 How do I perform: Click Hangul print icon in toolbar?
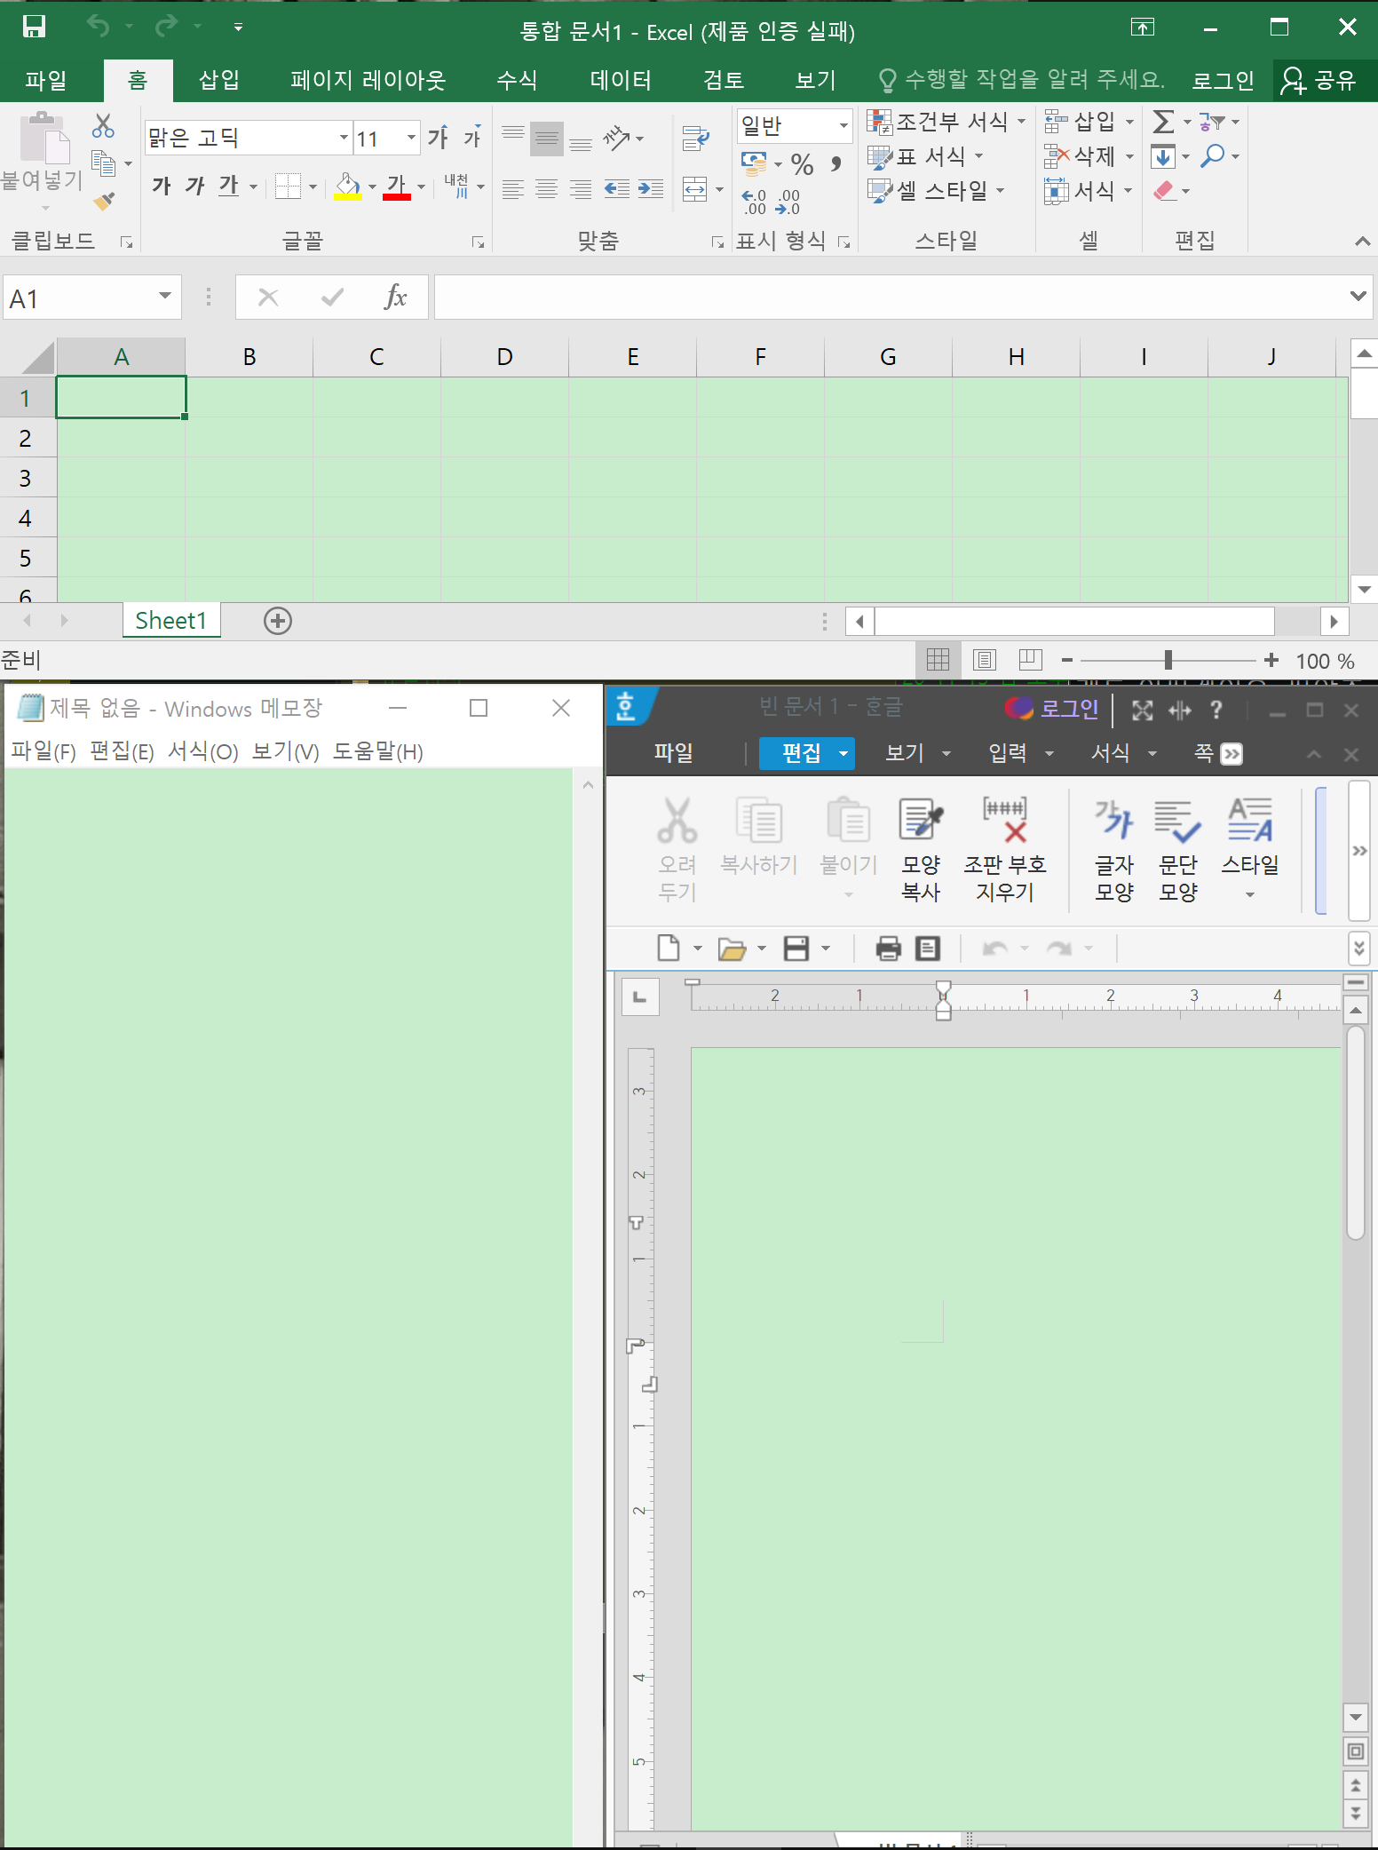pyautogui.click(x=888, y=949)
